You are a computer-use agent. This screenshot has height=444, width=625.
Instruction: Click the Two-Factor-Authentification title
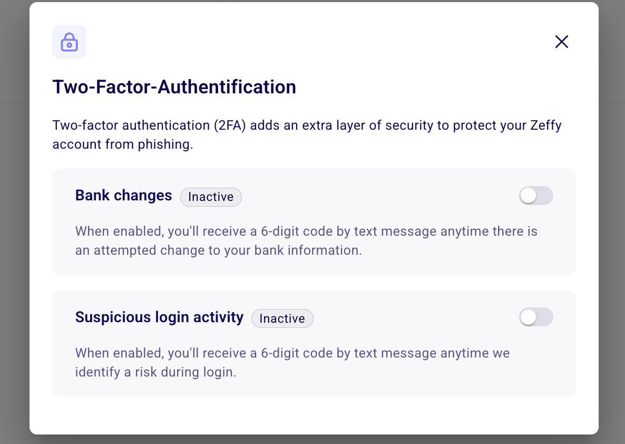[x=174, y=87]
